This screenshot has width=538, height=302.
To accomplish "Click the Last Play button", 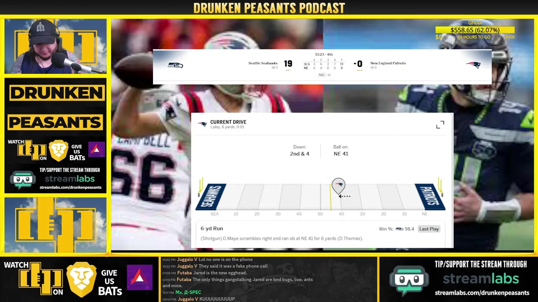I will tap(429, 229).
